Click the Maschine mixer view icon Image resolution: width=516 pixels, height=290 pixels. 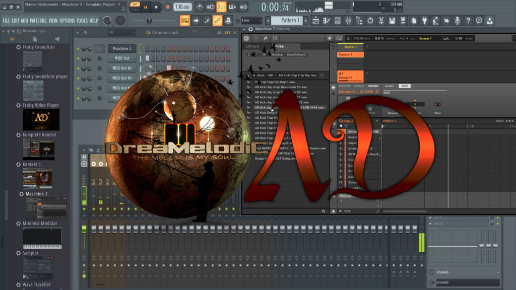(x=275, y=38)
